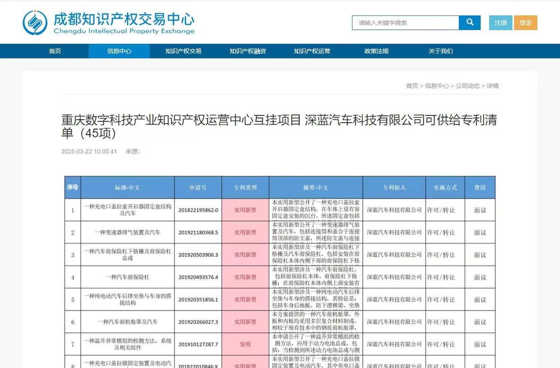Click the magnifier search icon
Viewport: 560px width, 368px height.
(469, 22)
